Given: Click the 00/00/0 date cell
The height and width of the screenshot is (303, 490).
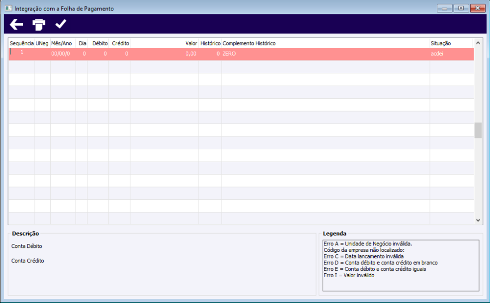Looking at the screenshot, I should (63, 54).
